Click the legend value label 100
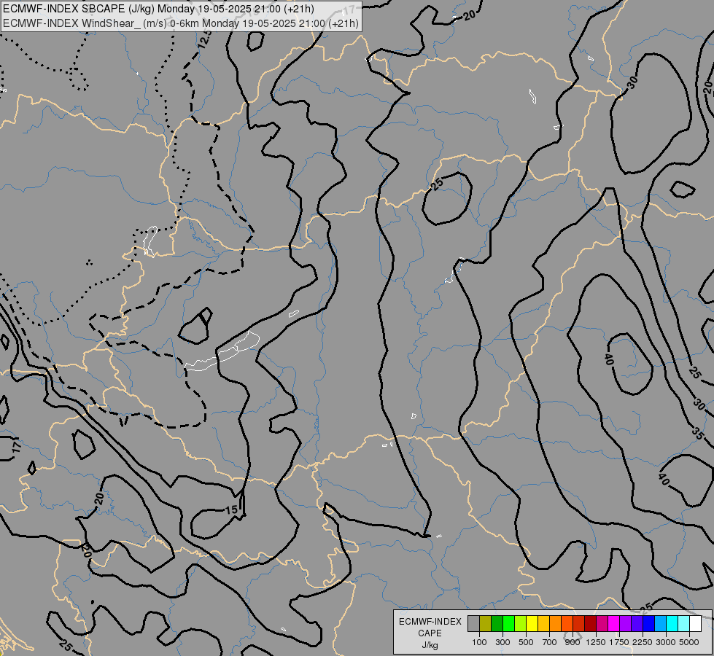The image size is (714, 656). (x=479, y=642)
